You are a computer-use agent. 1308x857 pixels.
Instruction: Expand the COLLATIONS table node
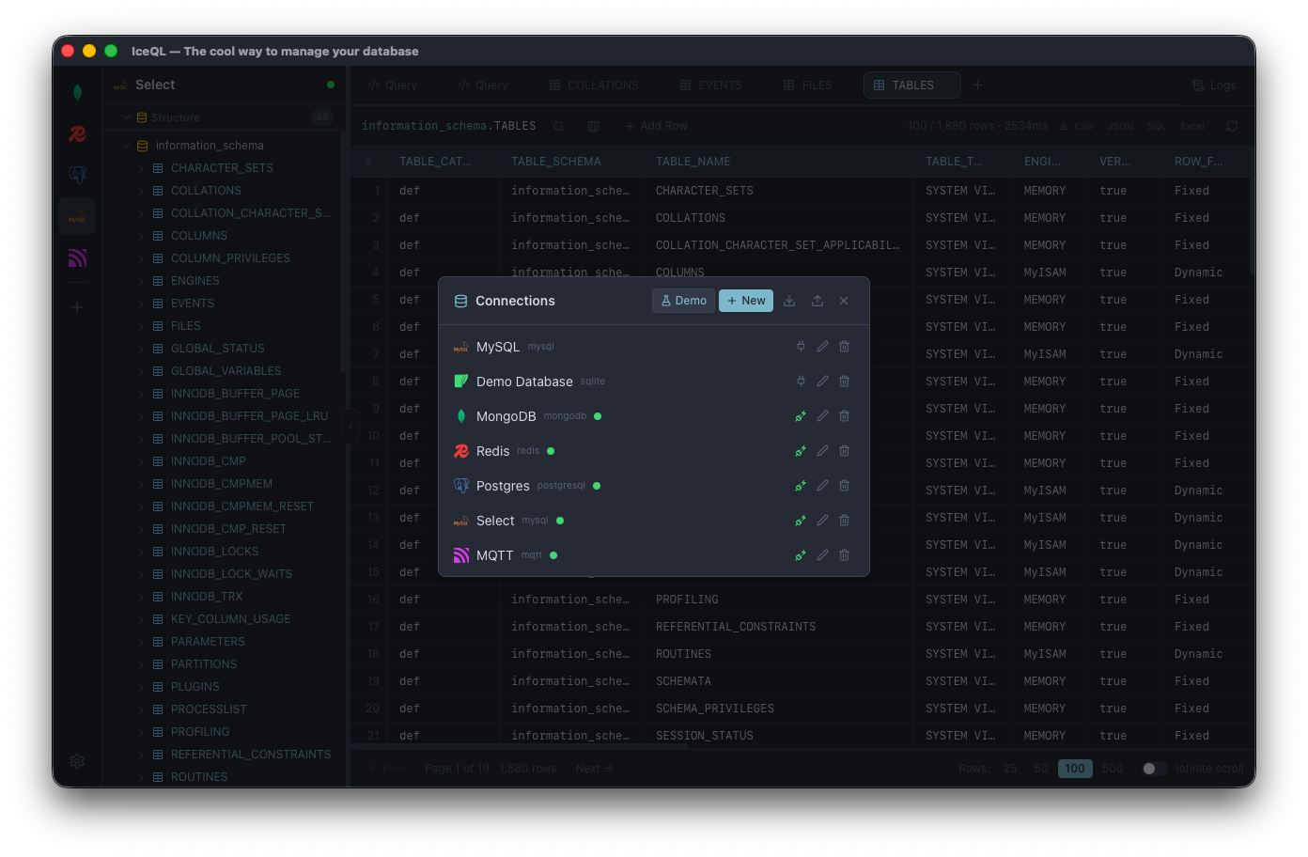point(142,191)
